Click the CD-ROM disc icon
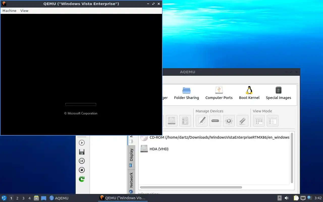This screenshot has height=202, width=323. tap(144, 137)
